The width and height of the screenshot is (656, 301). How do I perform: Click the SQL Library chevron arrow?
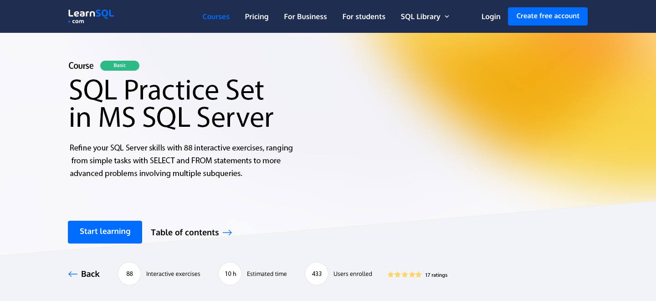point(447,16)
